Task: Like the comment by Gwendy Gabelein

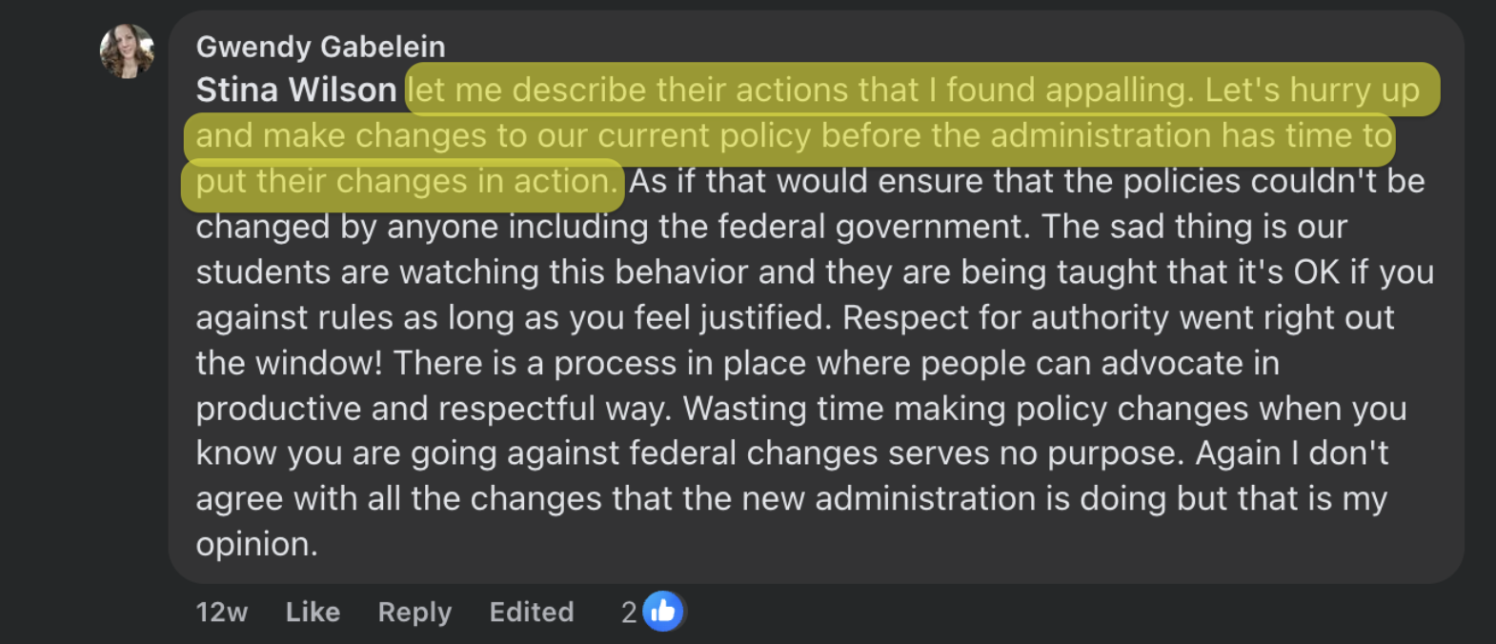Action: (x=313, y=612)
